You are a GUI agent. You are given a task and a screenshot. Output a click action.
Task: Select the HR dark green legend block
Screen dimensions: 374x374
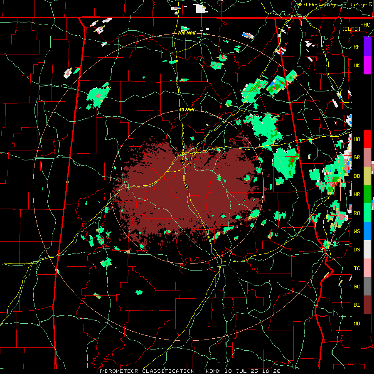[x=367, y=194]
